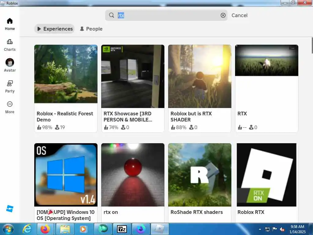Open Realistic Forest Demo thumbnail

point(66,74)
